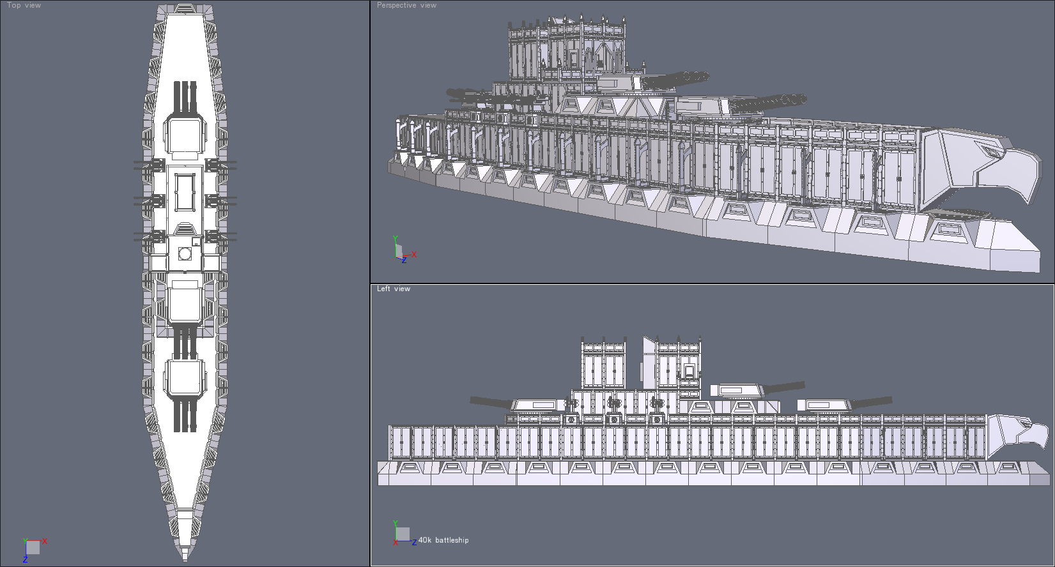Click the '40k battleship' model name text
Screen dimensions: 1055x567
point(443,540)
